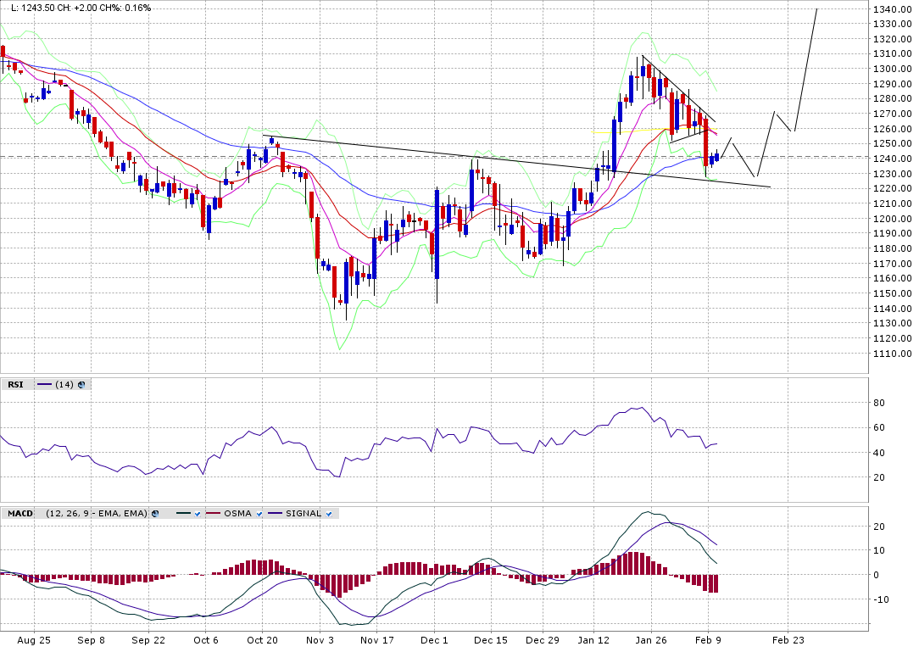The image size is (919, 652).
Task: Toggle the MACD line visibility checkbox
Action: pos(198,514)
